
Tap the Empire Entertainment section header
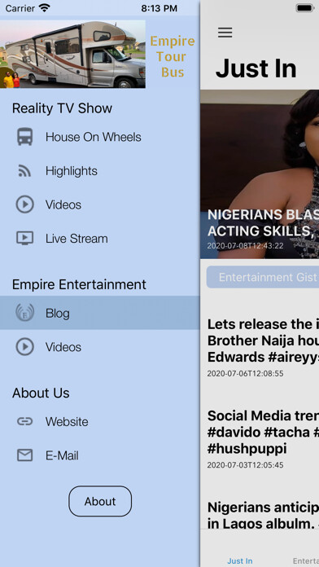tap(79, 284)
